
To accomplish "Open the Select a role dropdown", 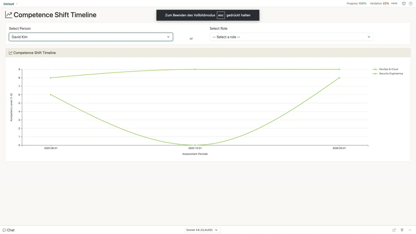I will pyautogui.click(x=292, y=37).
